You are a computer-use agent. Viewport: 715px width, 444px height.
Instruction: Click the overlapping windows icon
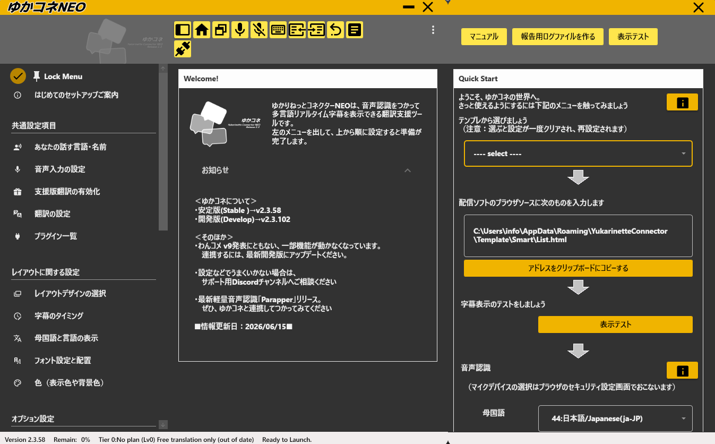pyautogui.click(x=220, y=30)
